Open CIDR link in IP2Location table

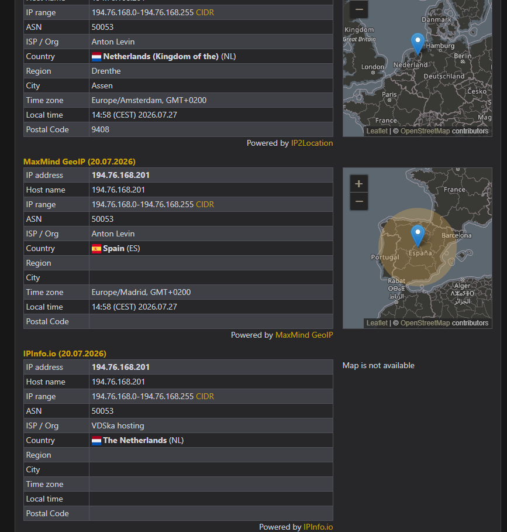[x=205, y=12]
